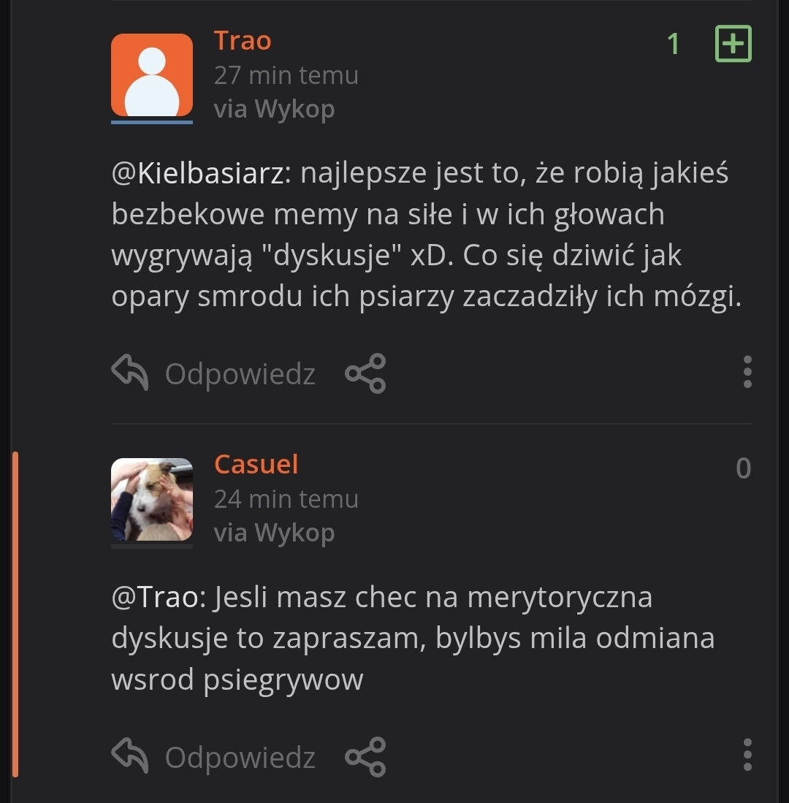Click the vote count on Trao's comment
The width and height of the screenshot is (789, 803).
click(674, 45)
